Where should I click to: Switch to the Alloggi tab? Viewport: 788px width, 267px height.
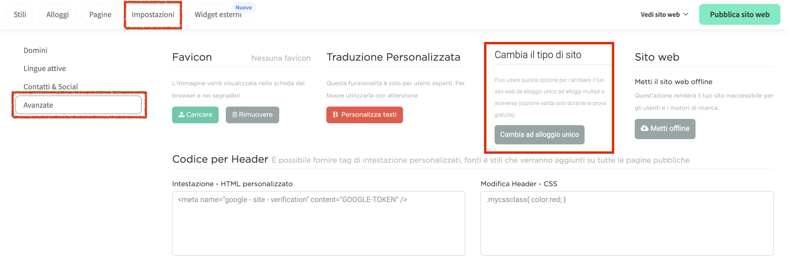coord(57,14)
